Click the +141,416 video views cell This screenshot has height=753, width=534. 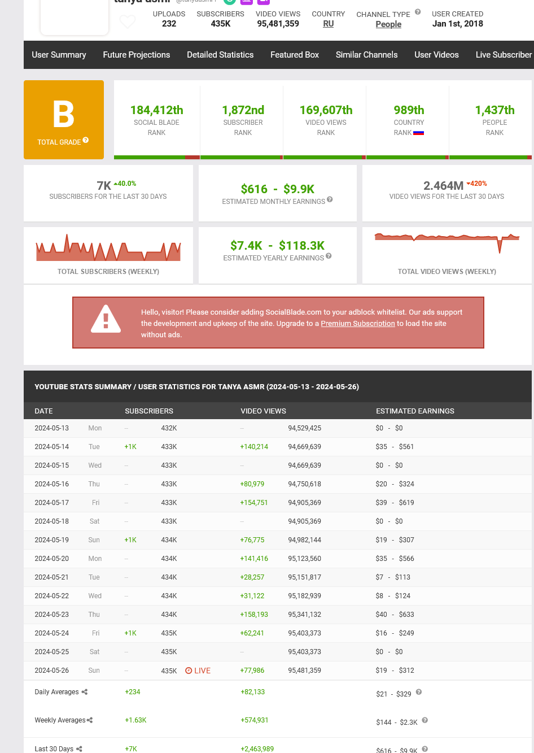pos(254,559)
